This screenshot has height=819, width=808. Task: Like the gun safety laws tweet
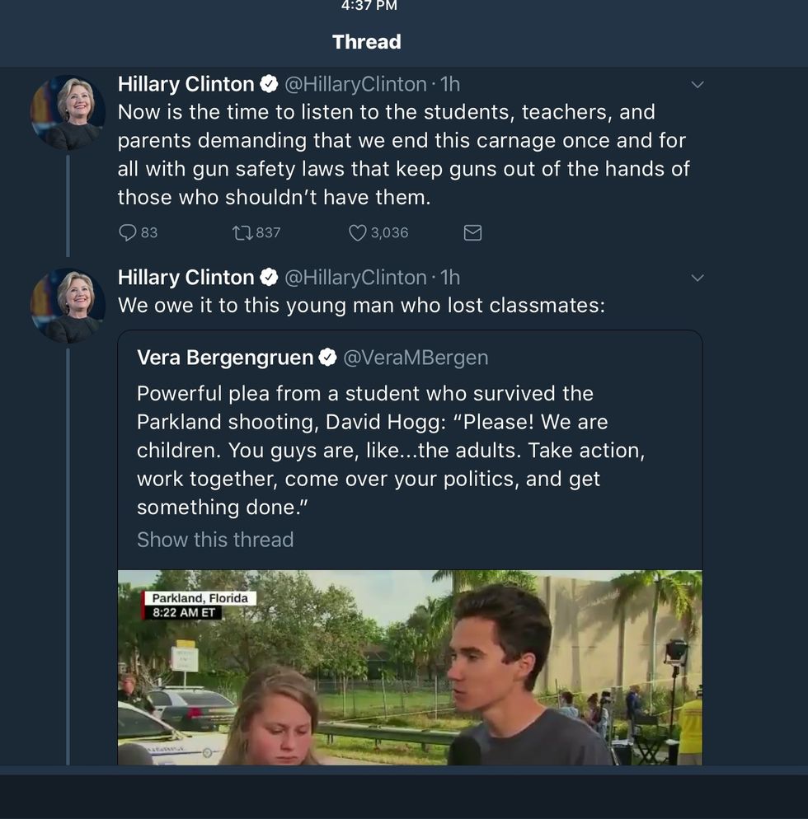point(358,233)
